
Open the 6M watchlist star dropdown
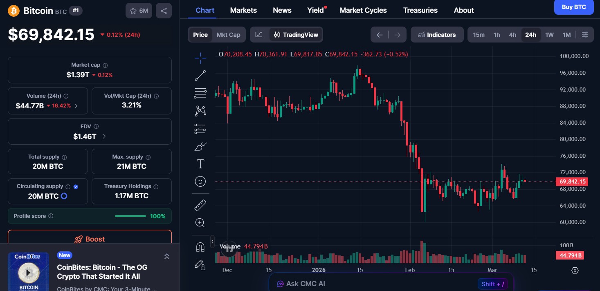pyautogui.click(x=138, y=11)
